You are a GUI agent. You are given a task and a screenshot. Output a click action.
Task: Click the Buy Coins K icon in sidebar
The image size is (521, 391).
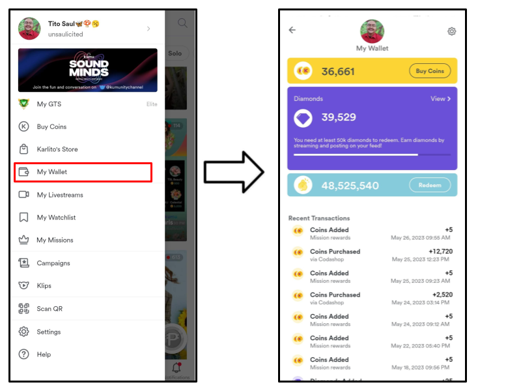click(23, 126)
